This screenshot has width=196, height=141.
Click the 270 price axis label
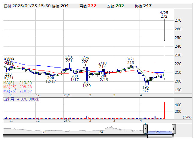click(x=178, y=20)
